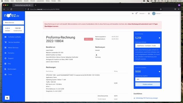Go to Meine Services in sidebar menu
This screenshot has height=103, width=183.
click(13, 48)
